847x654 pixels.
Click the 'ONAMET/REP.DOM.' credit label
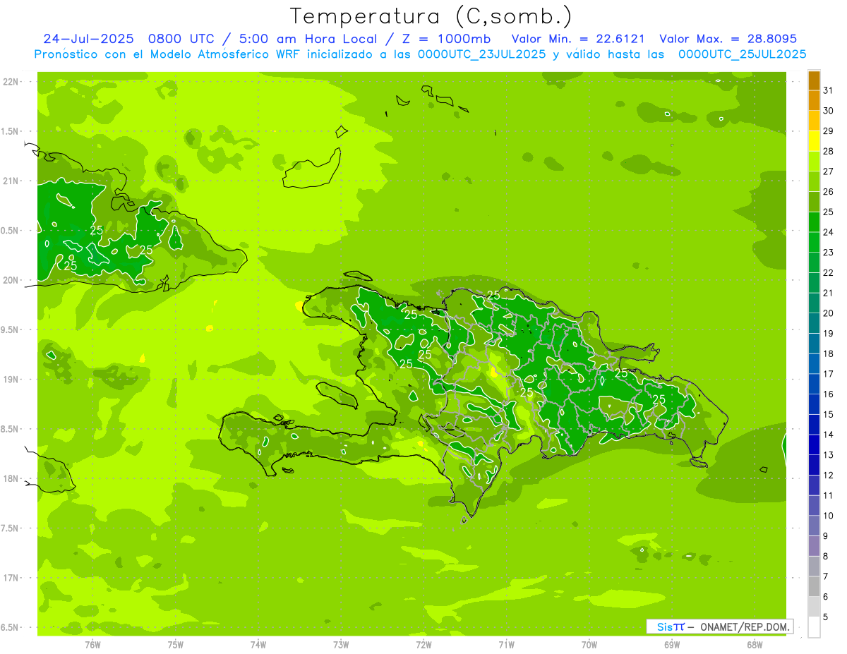click(x=746, y=626)
